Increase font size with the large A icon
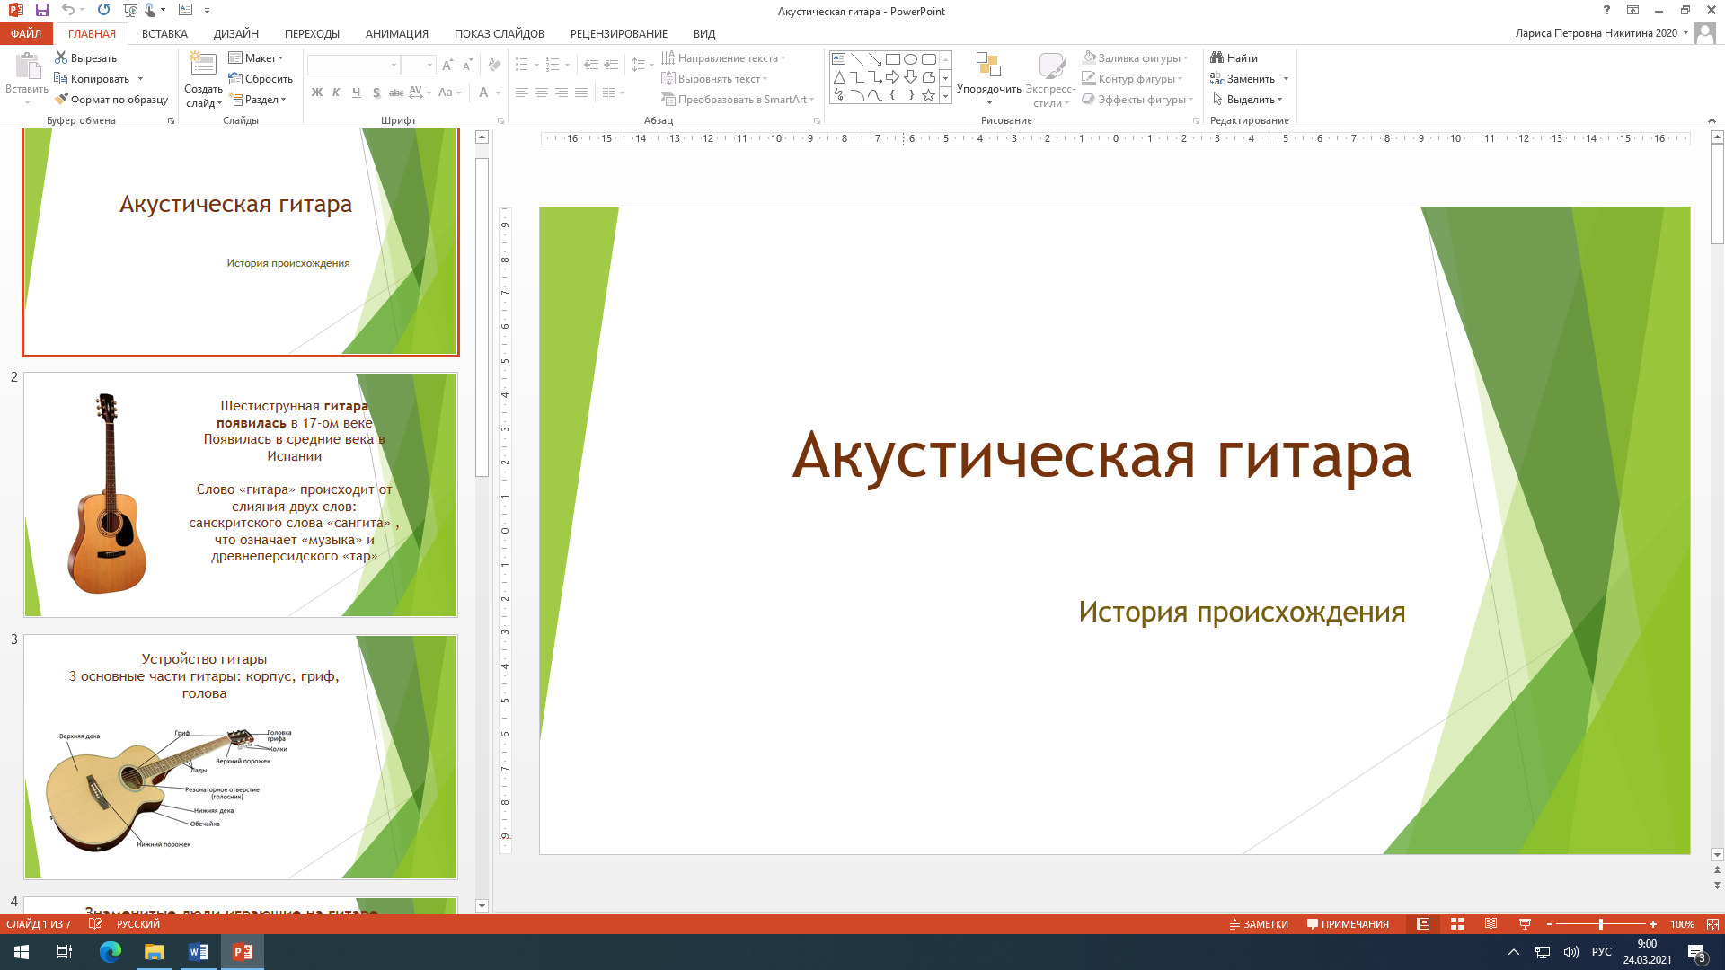The image size is (1725, 970). [447, 66]
